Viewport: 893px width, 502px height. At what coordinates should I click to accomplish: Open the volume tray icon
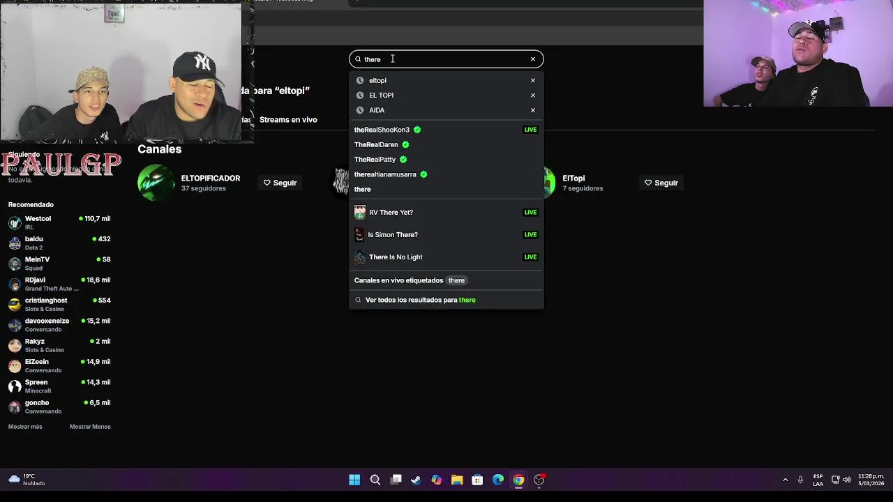tap(847, 480)
